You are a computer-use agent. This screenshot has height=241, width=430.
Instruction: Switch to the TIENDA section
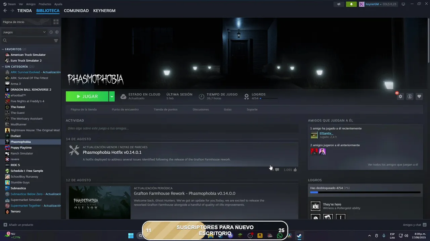pyautogui.click(x=25, y=11)
